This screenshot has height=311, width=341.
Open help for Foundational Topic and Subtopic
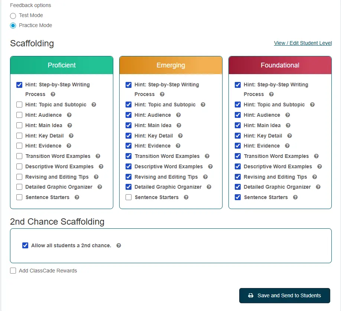[x=312, y=105]
